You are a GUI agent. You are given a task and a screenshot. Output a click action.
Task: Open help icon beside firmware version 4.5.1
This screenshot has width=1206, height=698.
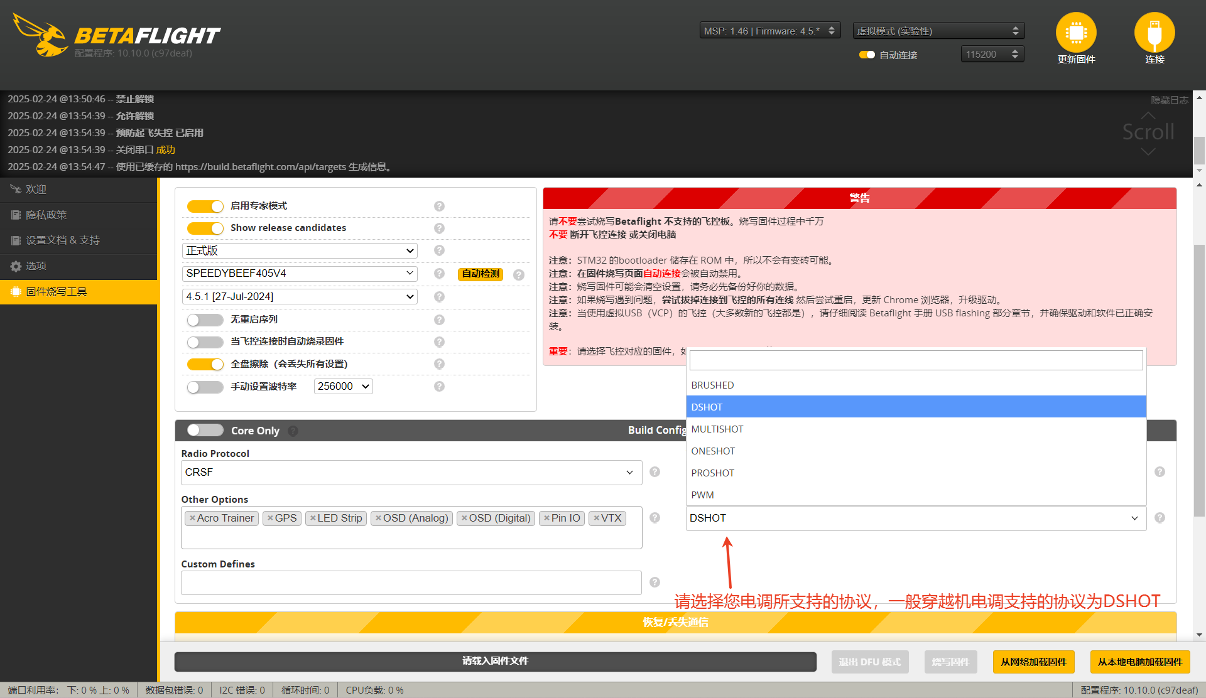tap(439, 296)
